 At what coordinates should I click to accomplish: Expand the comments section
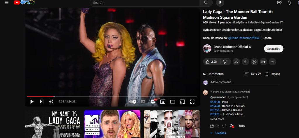click(x=272, y=74)
